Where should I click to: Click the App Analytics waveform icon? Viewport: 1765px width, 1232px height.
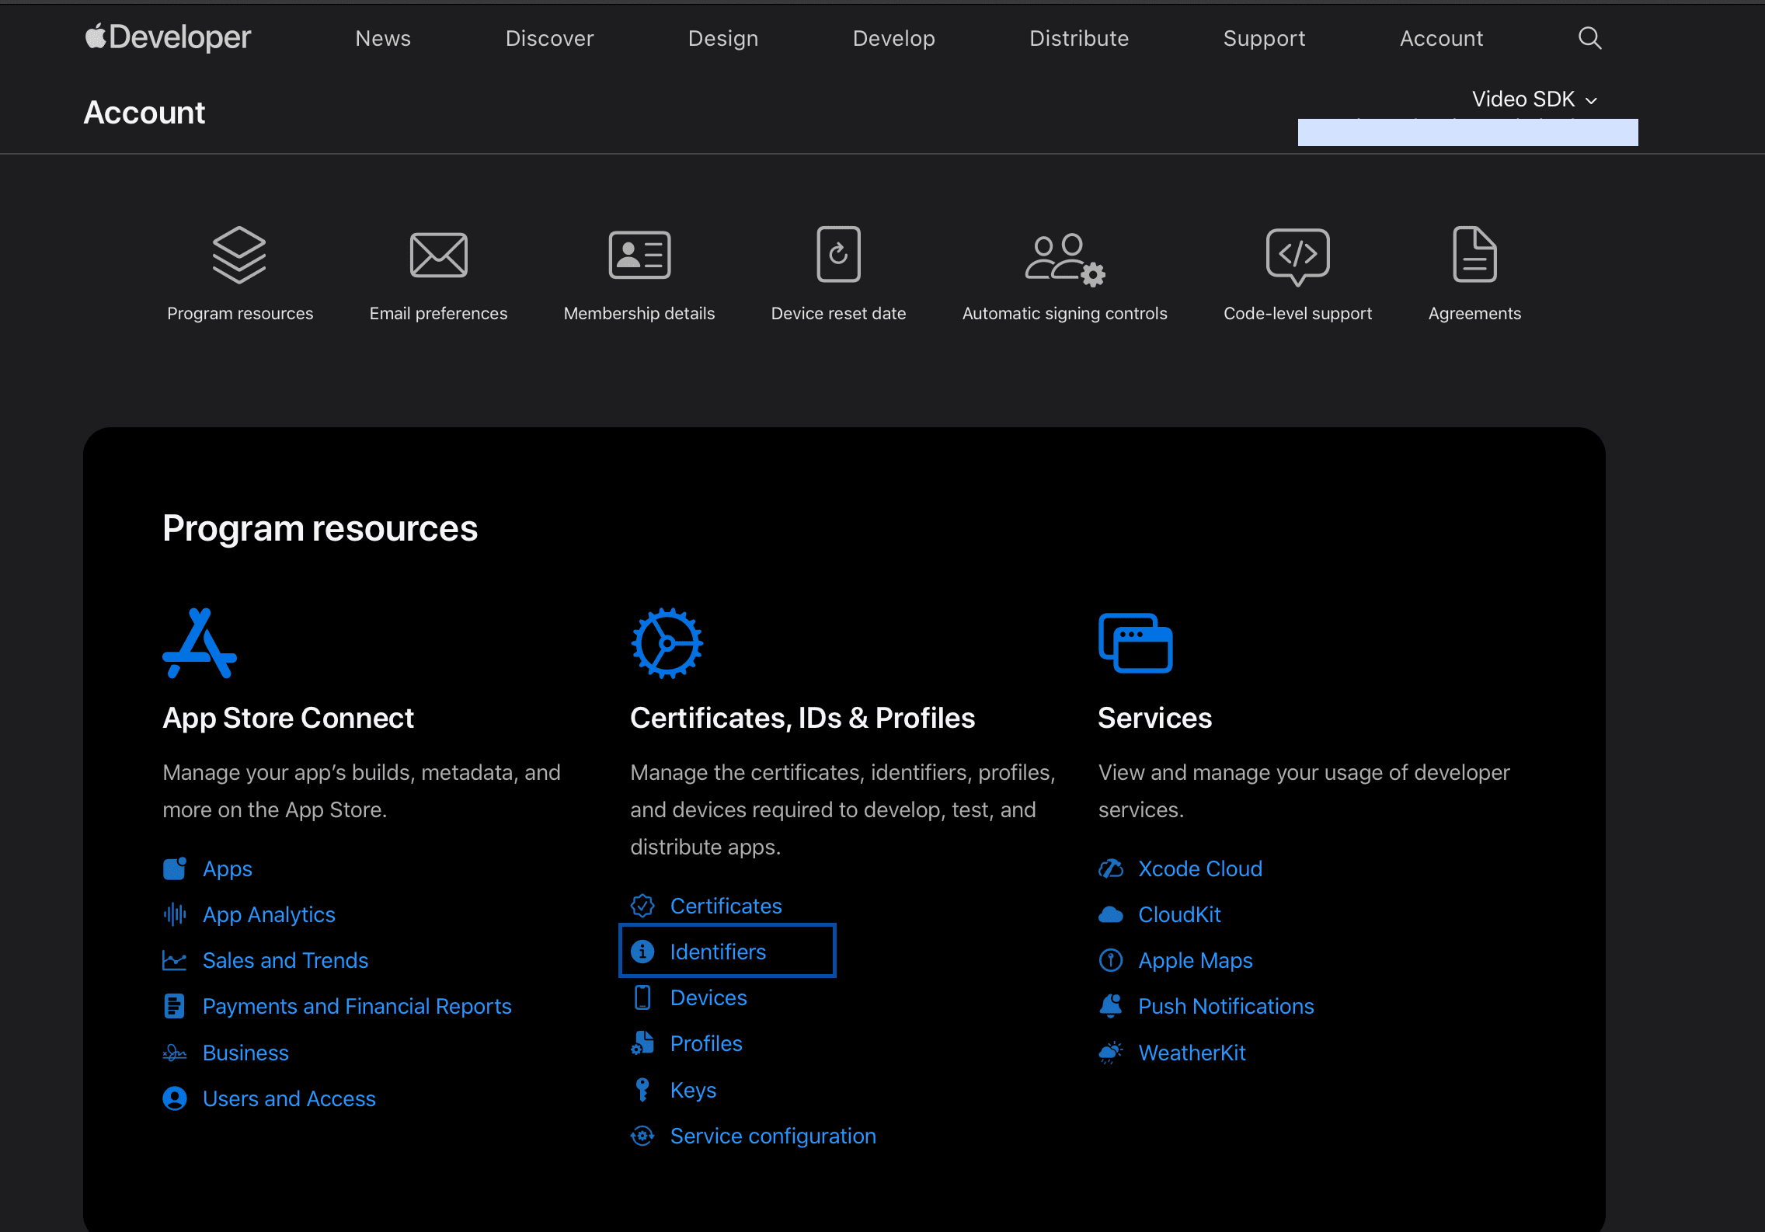175,914
